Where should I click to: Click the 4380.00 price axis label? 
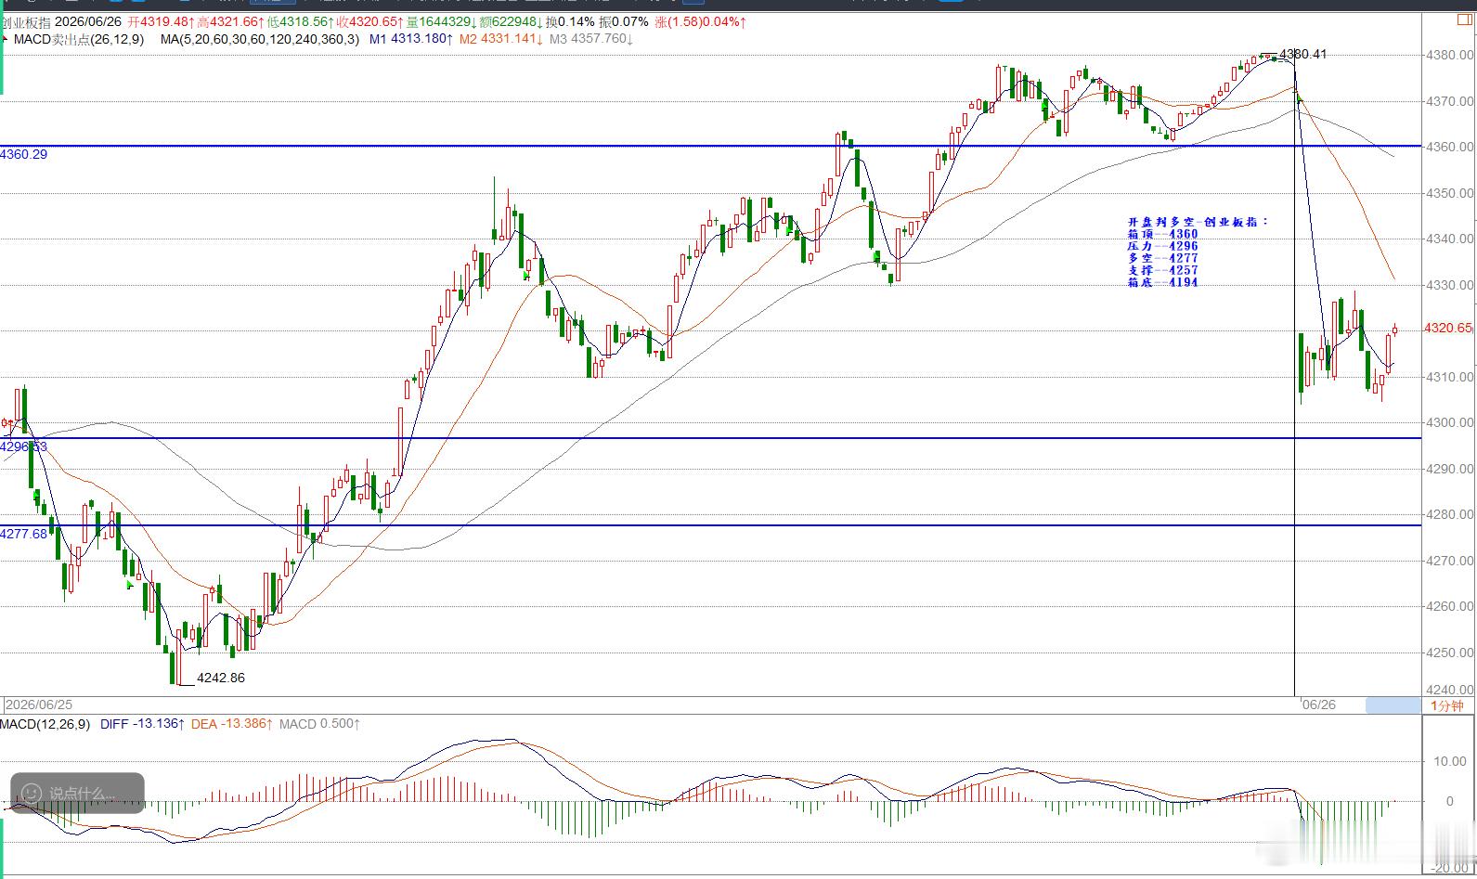coord(1450,55)
